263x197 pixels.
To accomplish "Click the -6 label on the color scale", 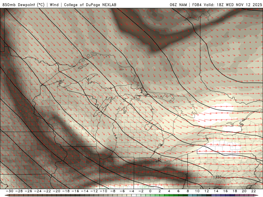I will point(122,191).
